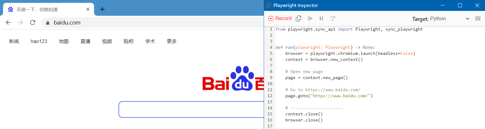This screenshot has width=485, height=129.
Task: Click the context.close() code line
Action: [x=304, y=114]
